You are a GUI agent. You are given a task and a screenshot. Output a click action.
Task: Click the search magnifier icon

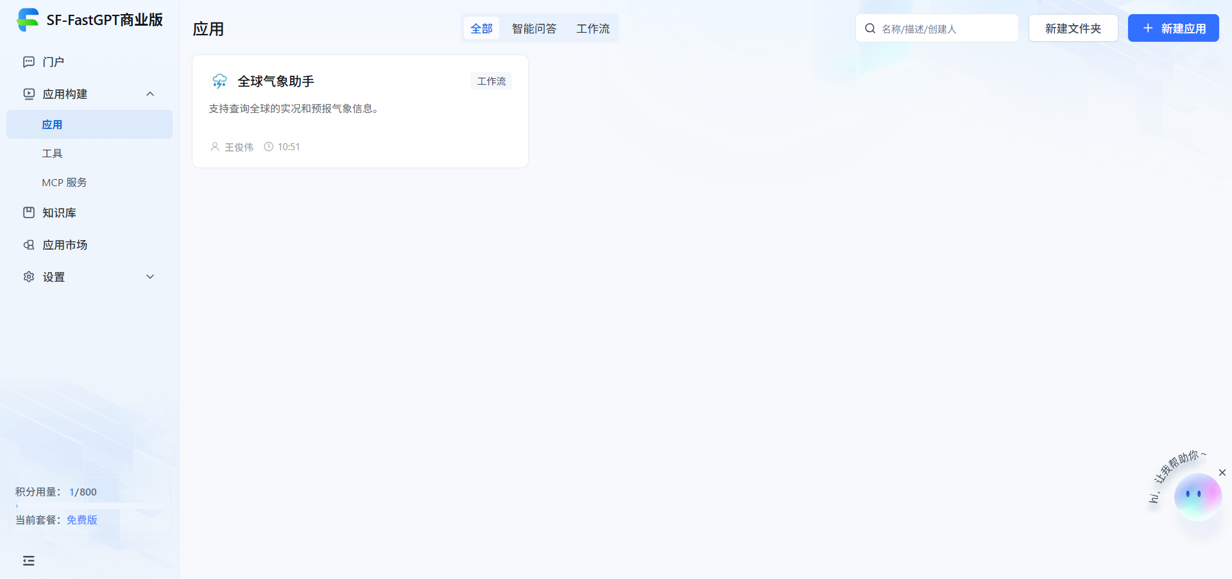[x=870, y=28]
